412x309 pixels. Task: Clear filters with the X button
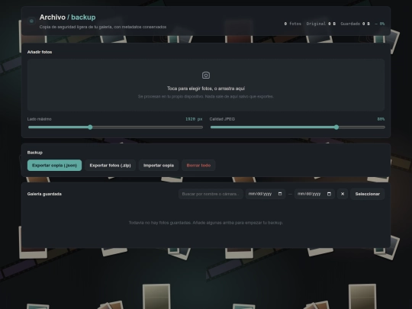coord(343,194)
